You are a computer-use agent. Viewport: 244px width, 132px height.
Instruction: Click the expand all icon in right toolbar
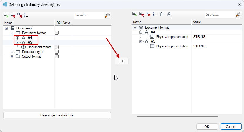135,14
